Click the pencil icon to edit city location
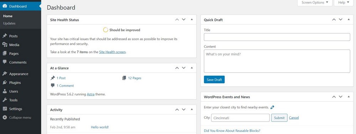Screen dimensions: 356x134 (x=272, y=107)
